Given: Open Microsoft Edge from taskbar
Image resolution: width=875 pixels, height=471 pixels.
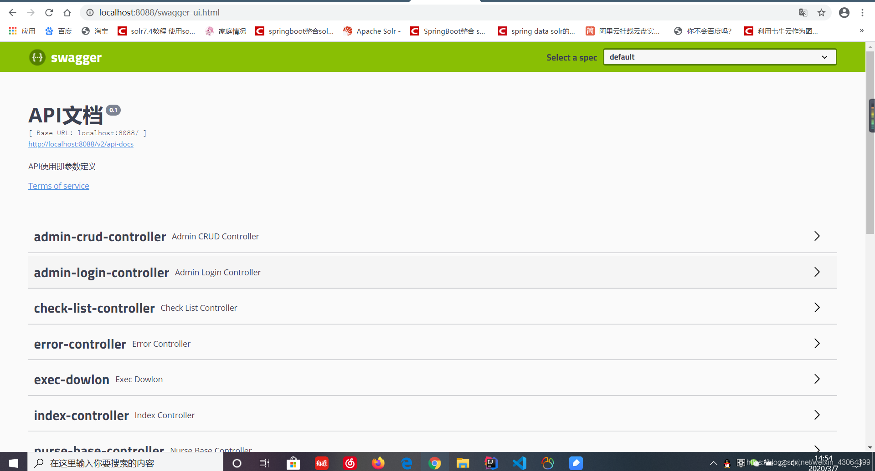Looking at the screenshot, I should (x=407, y=463).
